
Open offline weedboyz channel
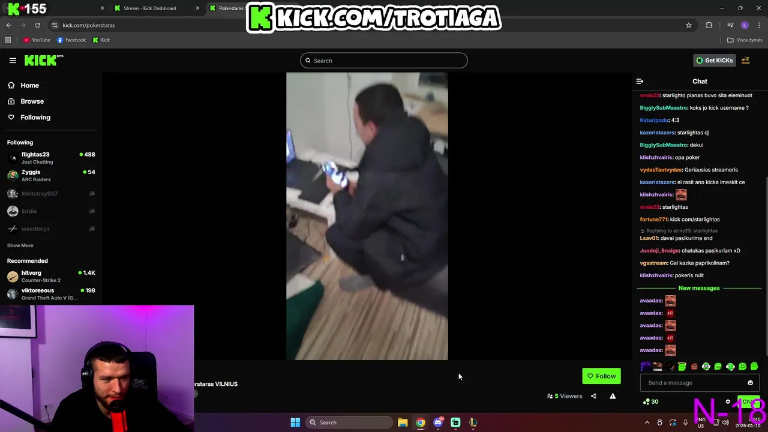(51, 229)
